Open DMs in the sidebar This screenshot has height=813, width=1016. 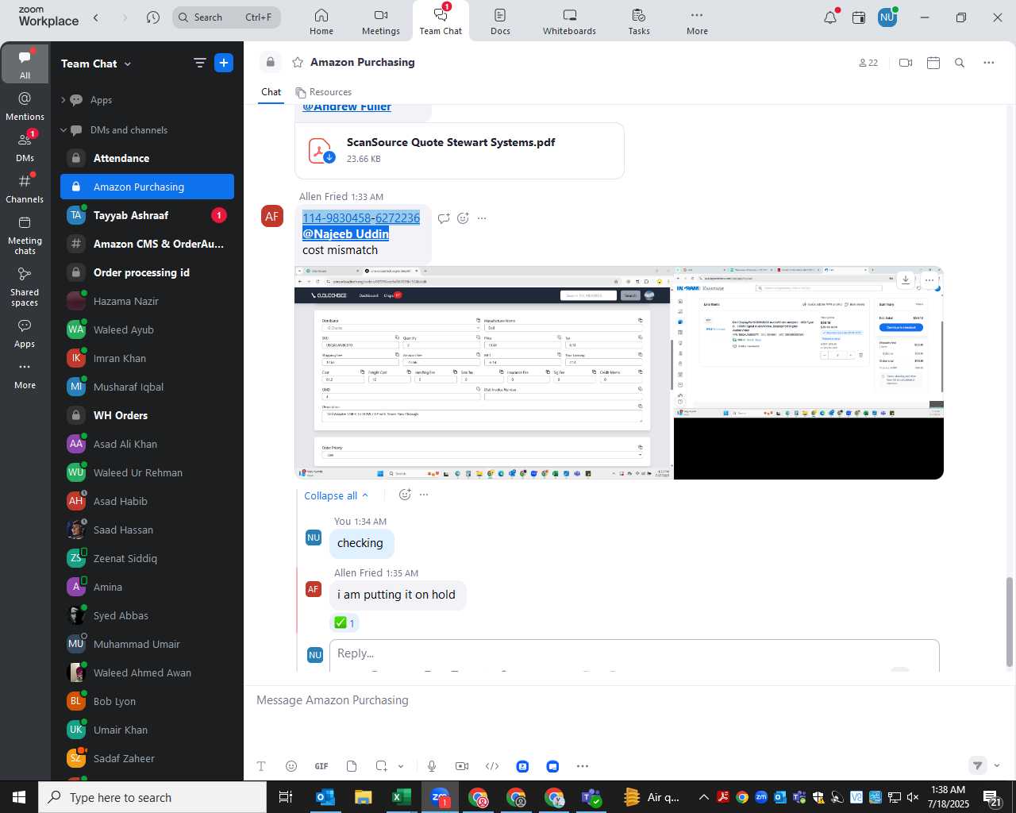pyautogui.click(x=25, y=146)
